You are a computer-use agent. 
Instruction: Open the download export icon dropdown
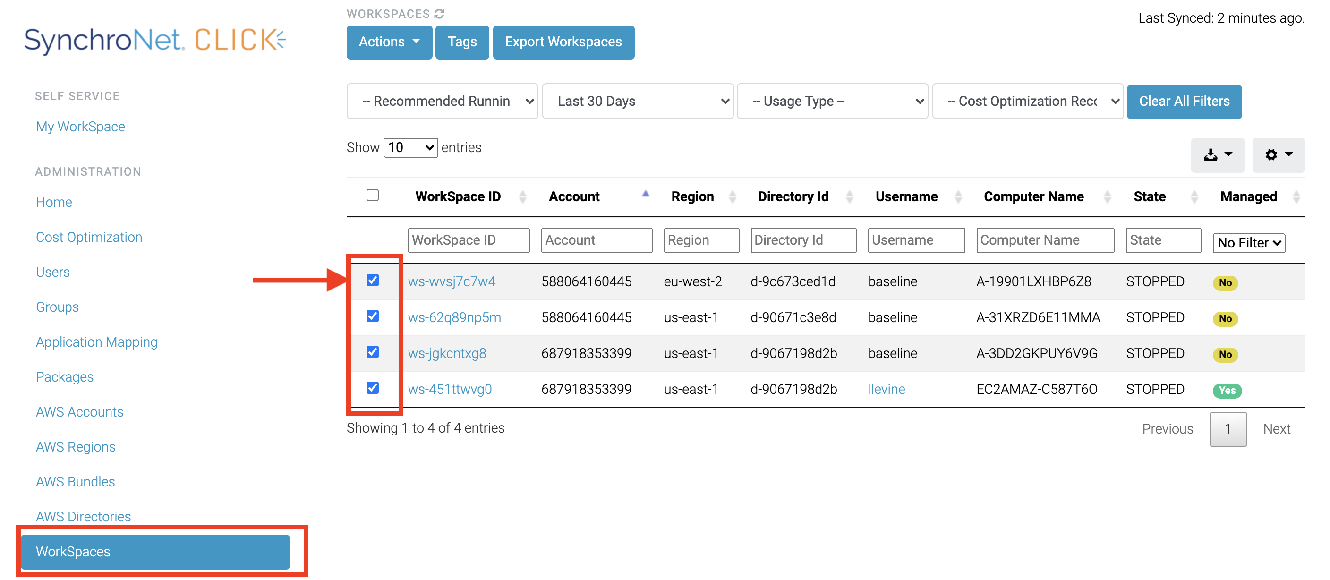tap(1218, 155)
